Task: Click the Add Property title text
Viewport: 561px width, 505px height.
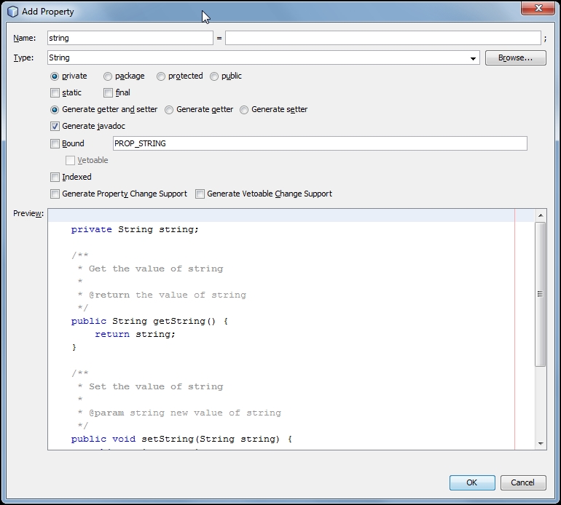Action: click(48, 12)
